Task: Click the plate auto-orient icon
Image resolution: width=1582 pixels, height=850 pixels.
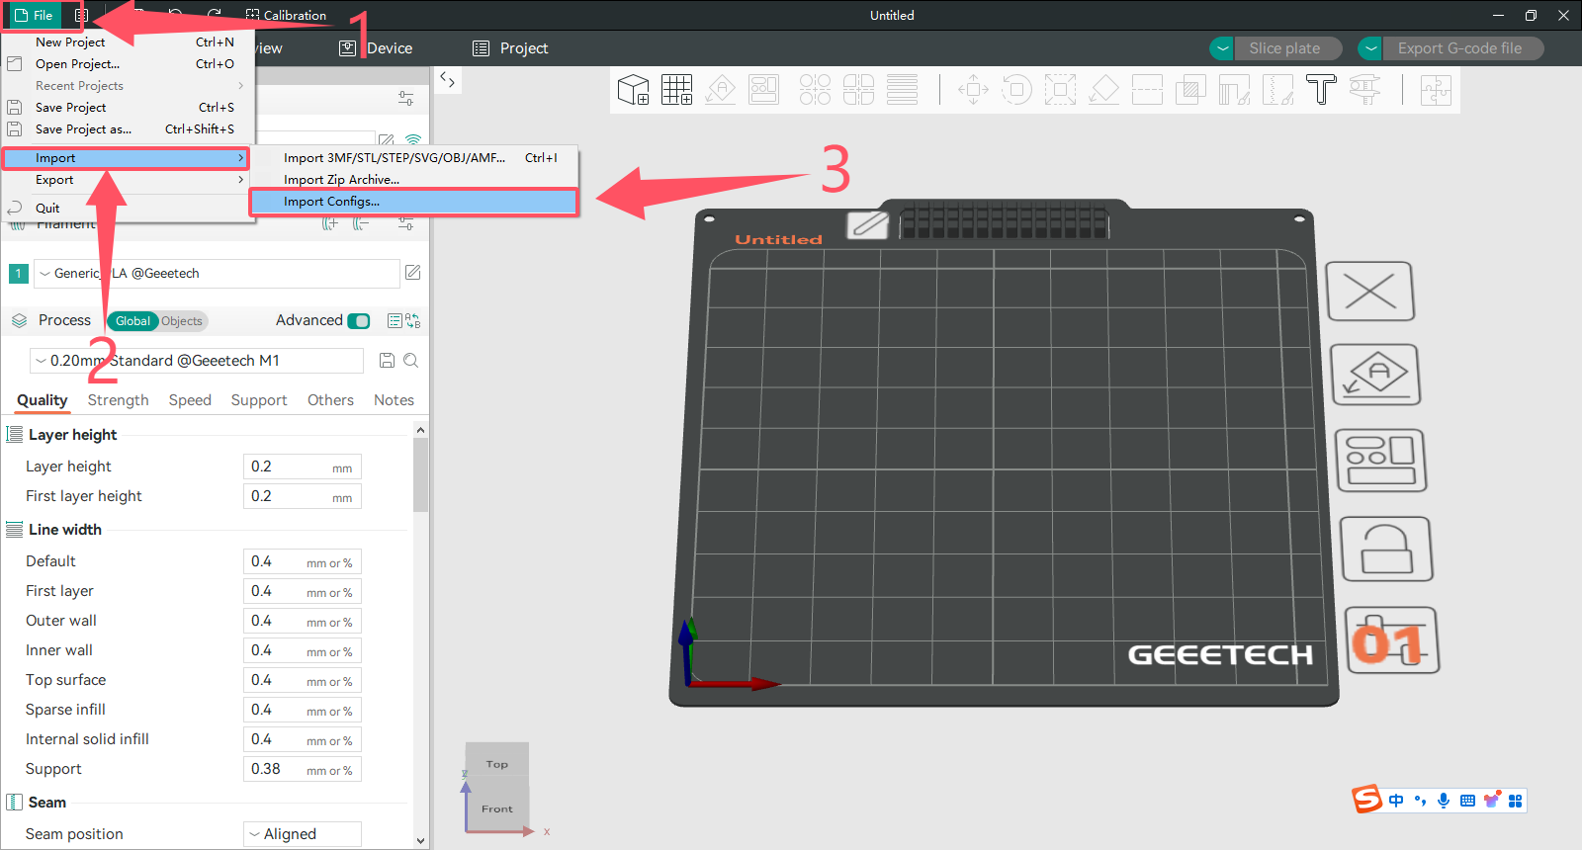Action: pyautogui.click(x=1375, y=375)
